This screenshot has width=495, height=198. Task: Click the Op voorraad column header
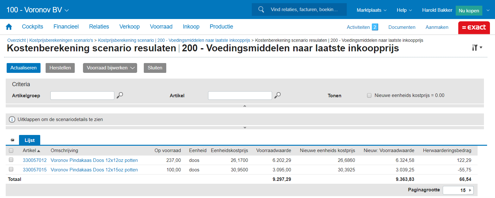coord(168,150)
